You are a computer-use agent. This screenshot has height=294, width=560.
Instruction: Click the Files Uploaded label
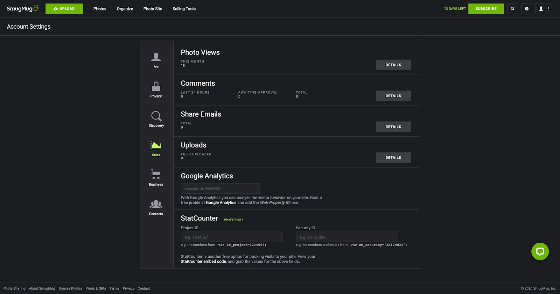point(196,154)
